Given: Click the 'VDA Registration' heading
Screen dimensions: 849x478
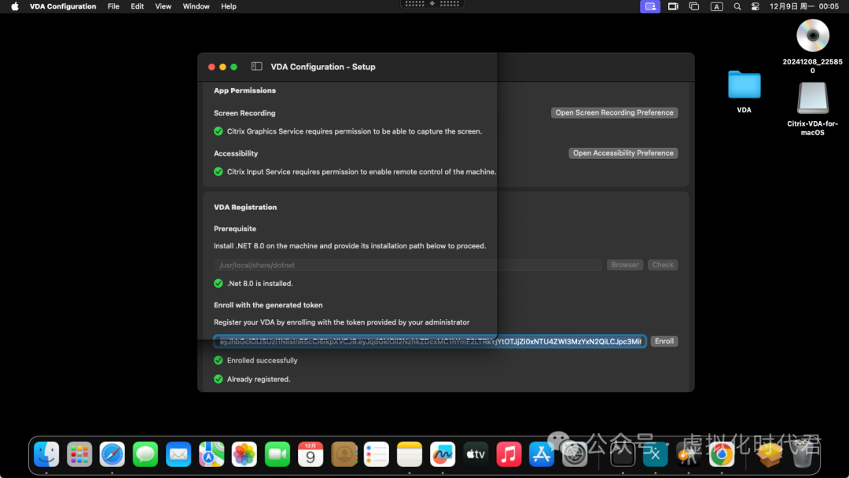Looking at the screenshot, I should [245, 208].
